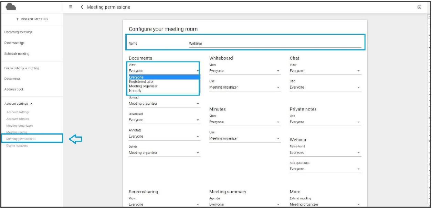The image size is (432, 208).
Task: Toggle the hamburger menu icon
Action: (71, 7)
